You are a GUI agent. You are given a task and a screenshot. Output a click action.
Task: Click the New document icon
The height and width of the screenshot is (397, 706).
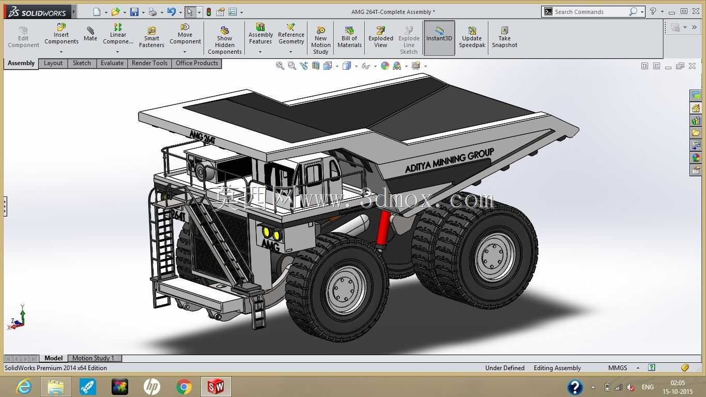97,12
